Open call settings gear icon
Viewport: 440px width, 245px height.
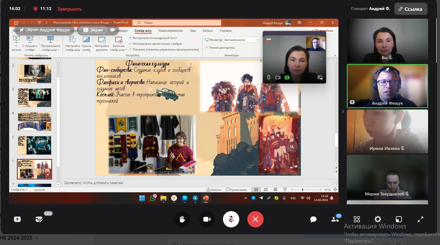pos(378,219)
